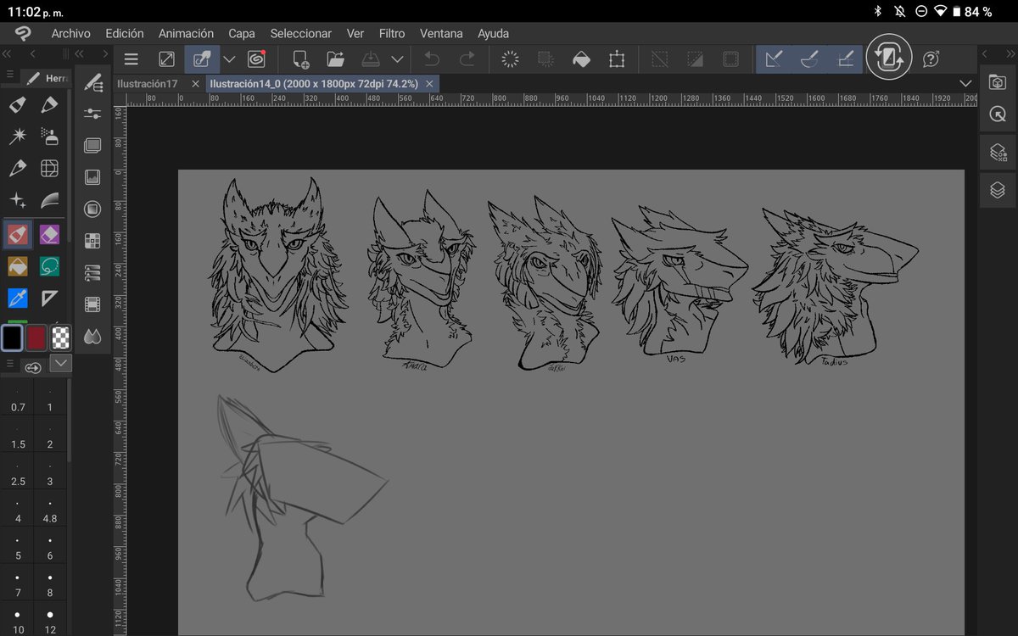Viewport: 1018px width, 636px height.
Task: Choose the Lasso fill tool
Action: click(49, 266)
